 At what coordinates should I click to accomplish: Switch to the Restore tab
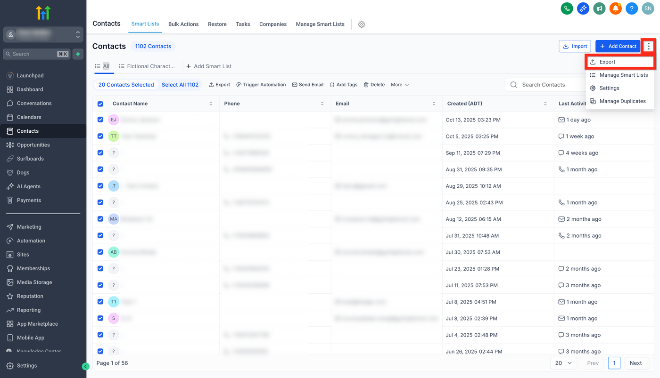coord(217,24)
